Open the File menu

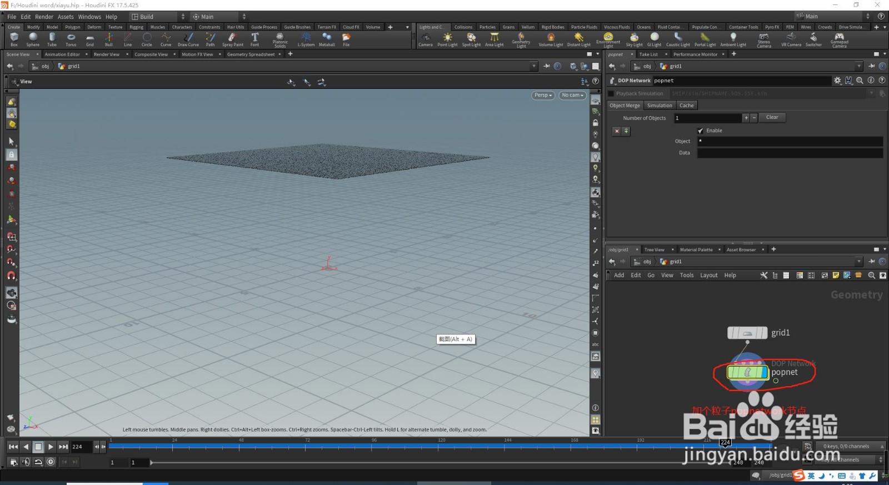tap(12, 17)
